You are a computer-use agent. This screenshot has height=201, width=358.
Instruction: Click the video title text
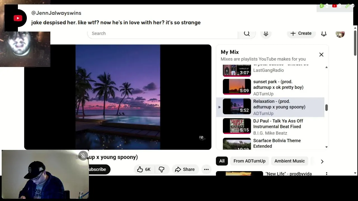113,157
